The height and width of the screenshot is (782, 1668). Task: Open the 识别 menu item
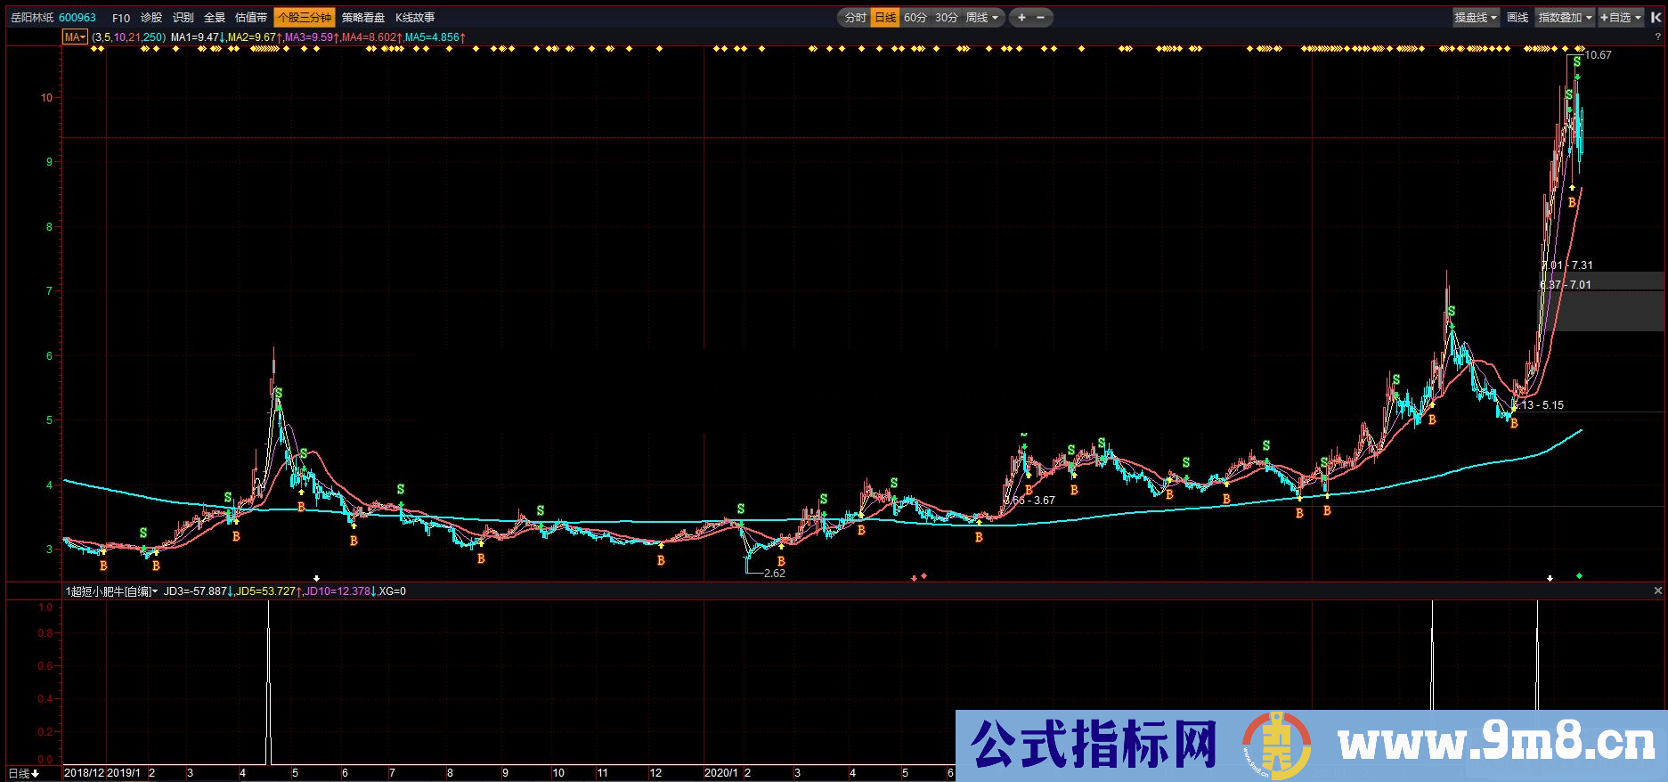coord(183,18)
